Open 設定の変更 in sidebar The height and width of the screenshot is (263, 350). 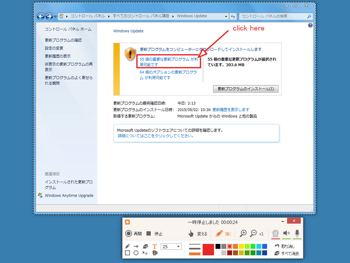point(54,48)
